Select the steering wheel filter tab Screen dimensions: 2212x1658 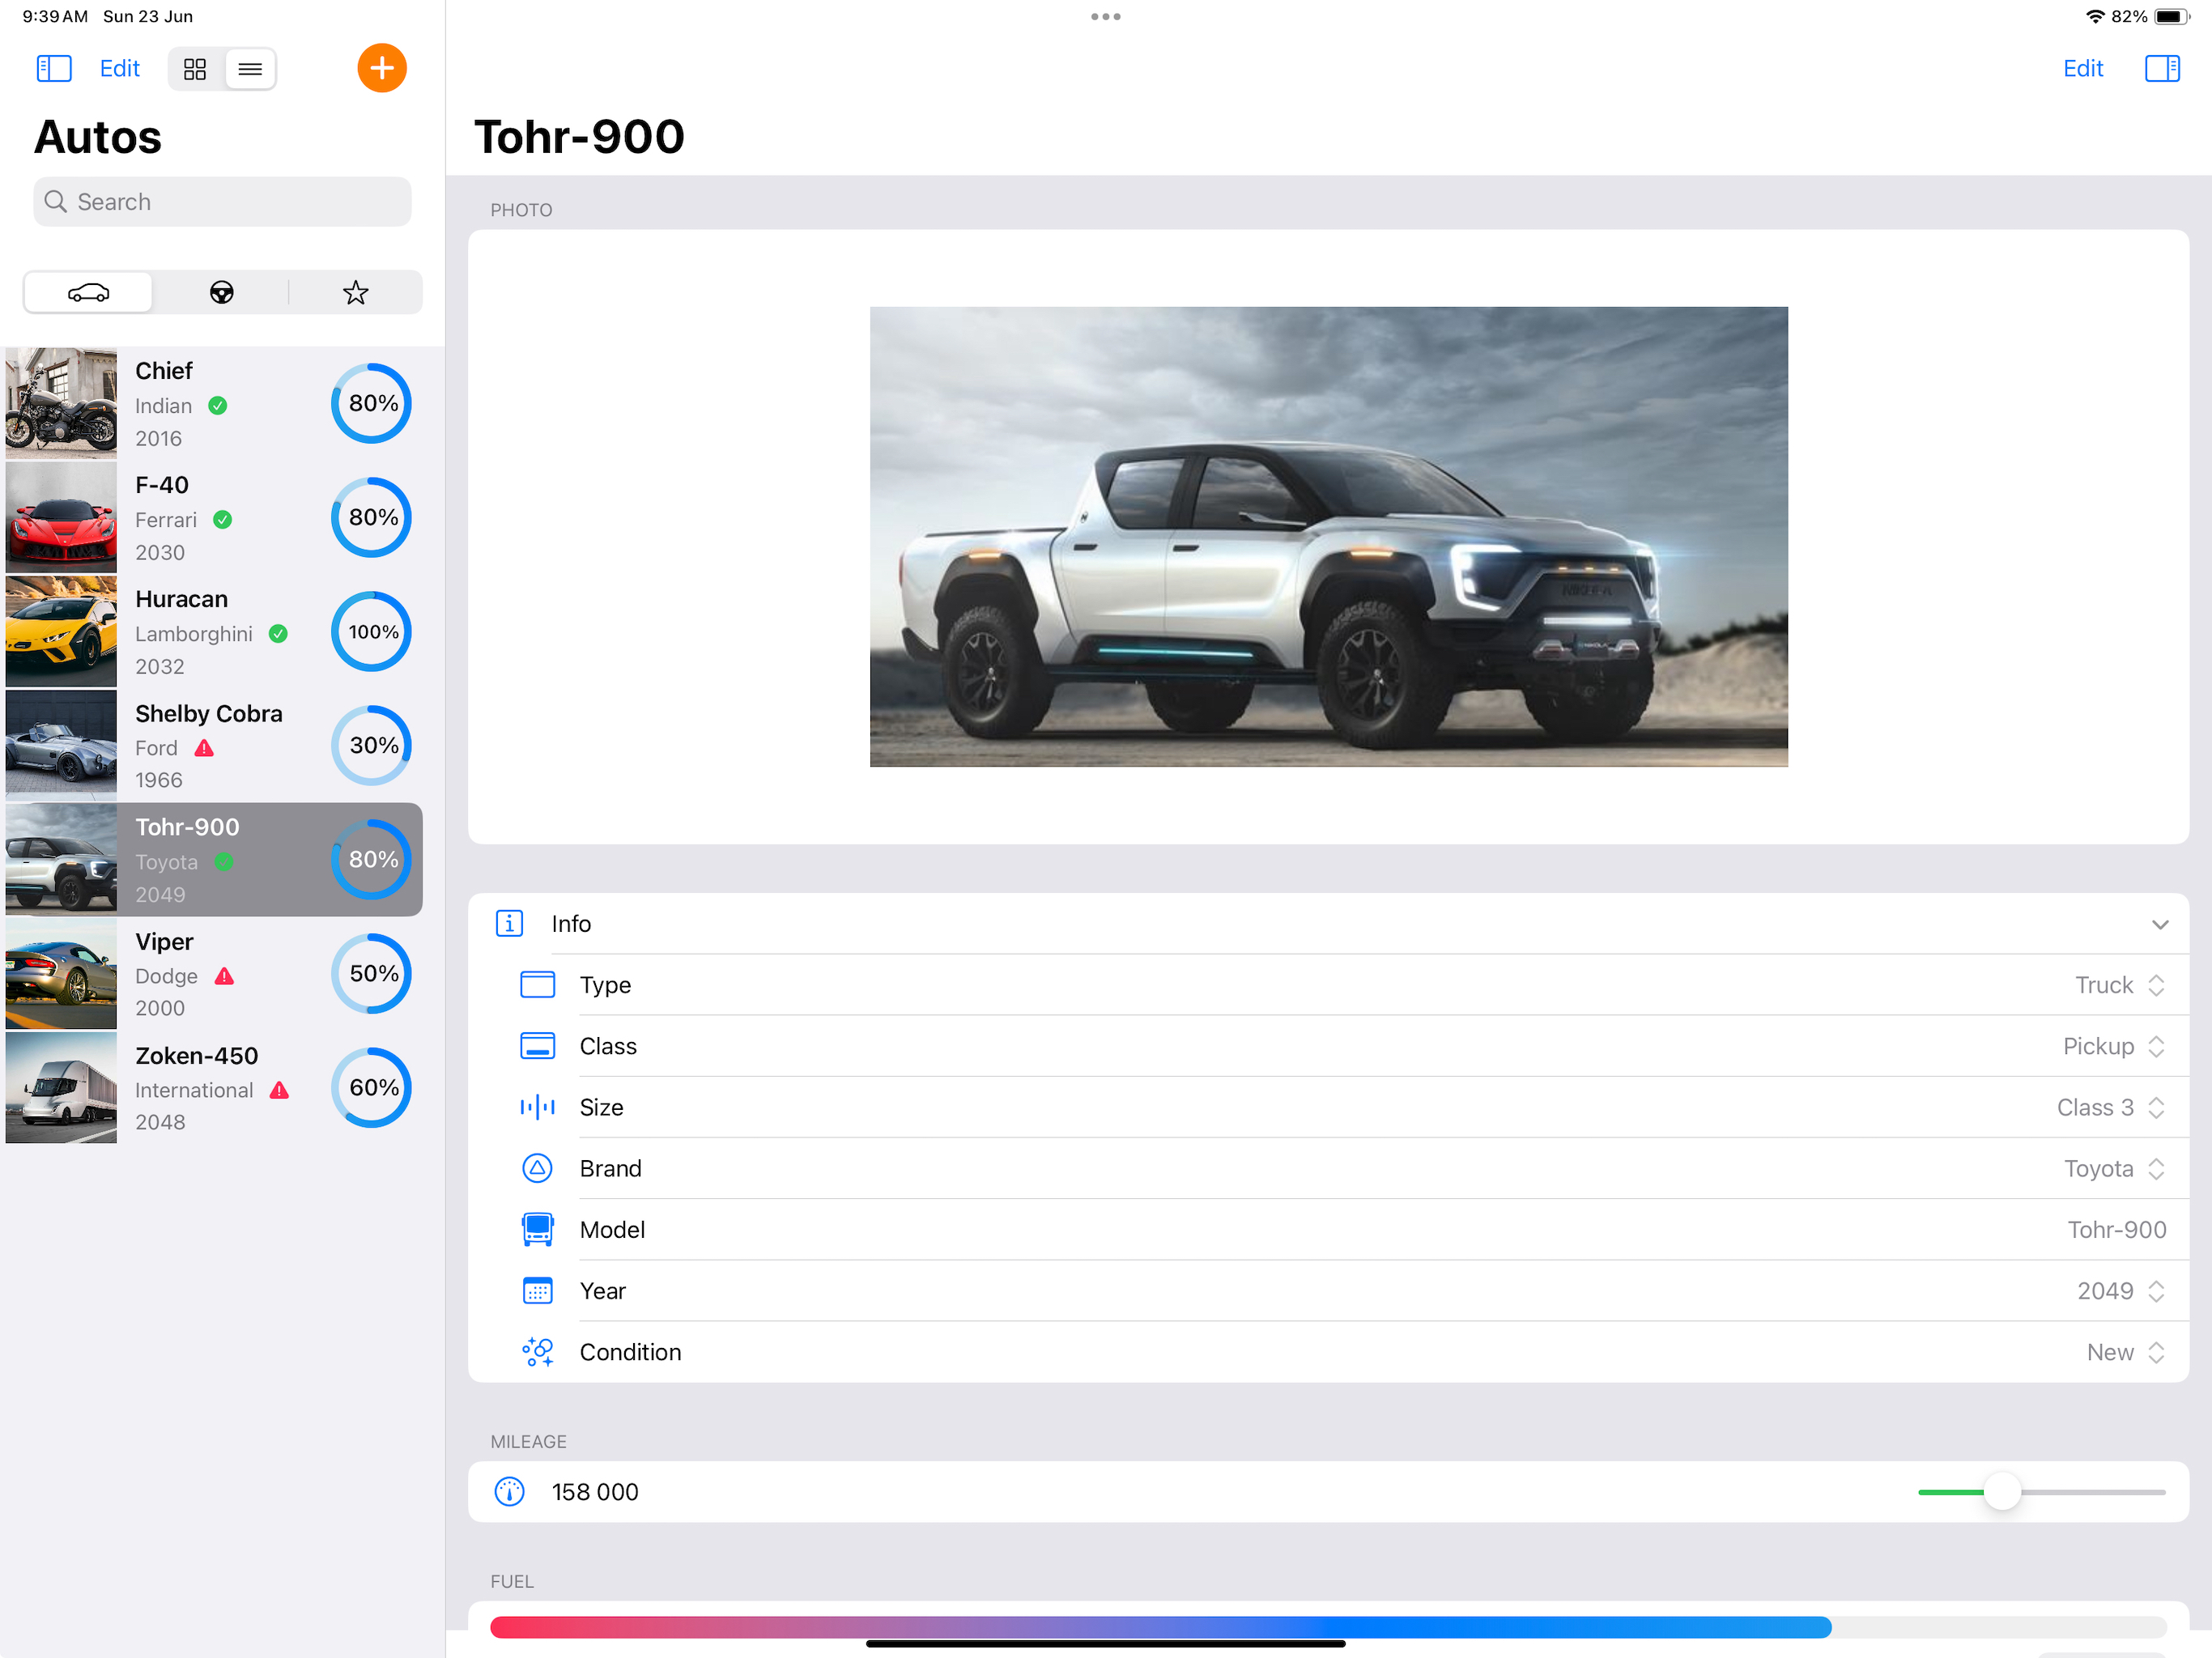click(221, 292)
